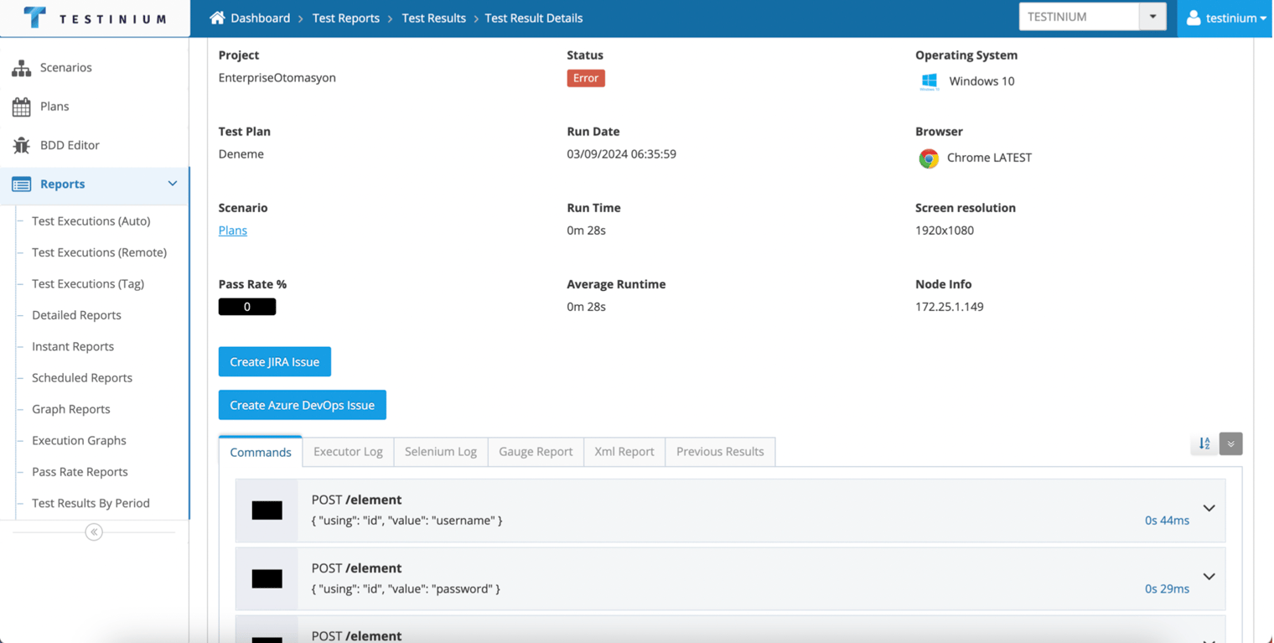Click the Testinium logo
This screenshot has width=1274, height=643.
[95, 18]
